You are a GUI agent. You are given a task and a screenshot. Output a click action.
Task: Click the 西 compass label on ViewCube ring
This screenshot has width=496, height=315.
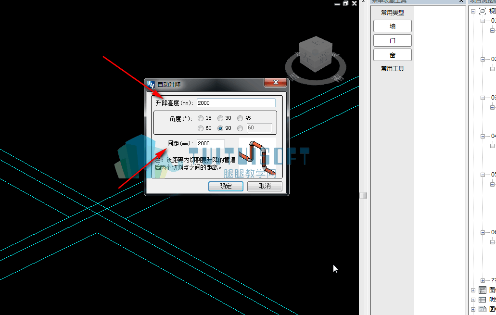coord(294,76)
